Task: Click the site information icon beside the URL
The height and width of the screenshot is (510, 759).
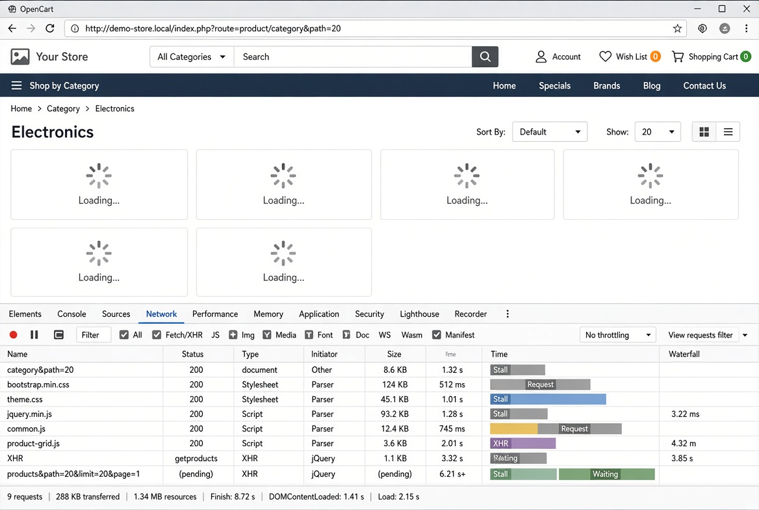Action: tap(75, 29)
